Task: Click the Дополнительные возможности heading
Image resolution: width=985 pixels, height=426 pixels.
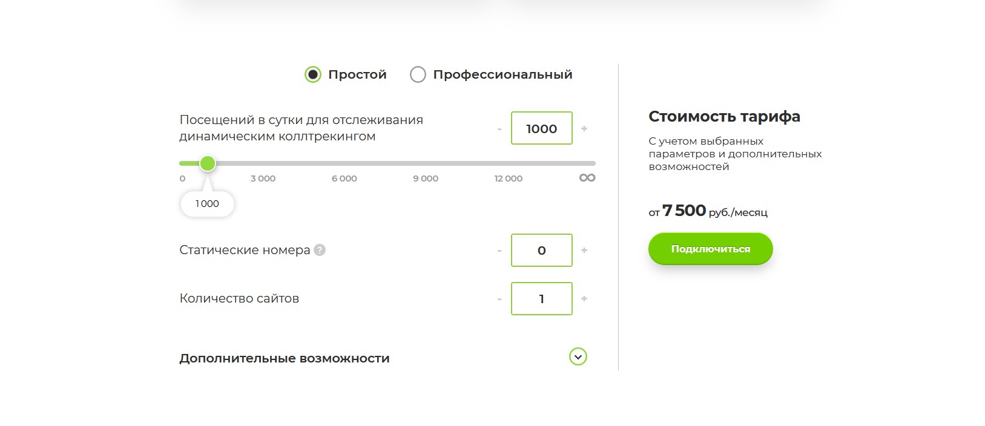Action: pyautogui.click(x=285, y=358)
